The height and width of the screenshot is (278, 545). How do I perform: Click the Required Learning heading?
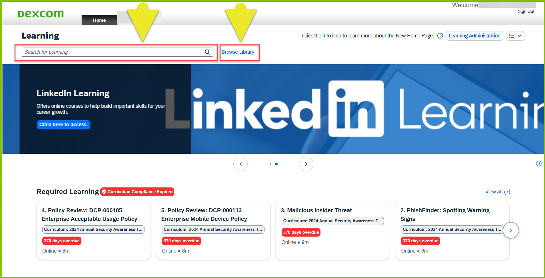68,192
